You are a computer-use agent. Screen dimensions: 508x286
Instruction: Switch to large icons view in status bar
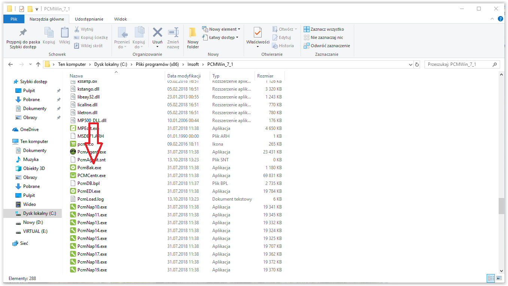[x=499, y=278]
